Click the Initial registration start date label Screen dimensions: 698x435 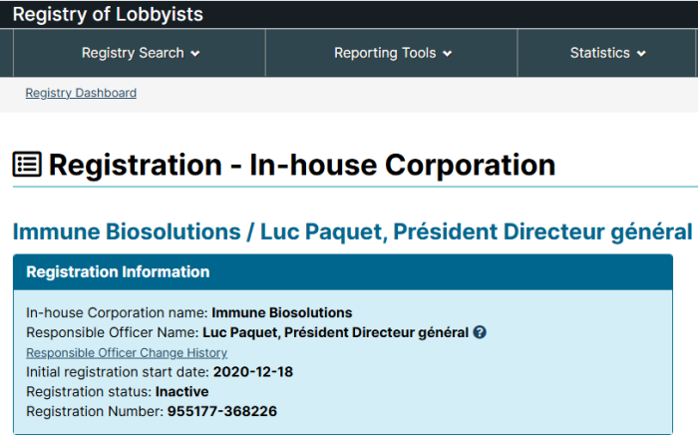(118, 372)
